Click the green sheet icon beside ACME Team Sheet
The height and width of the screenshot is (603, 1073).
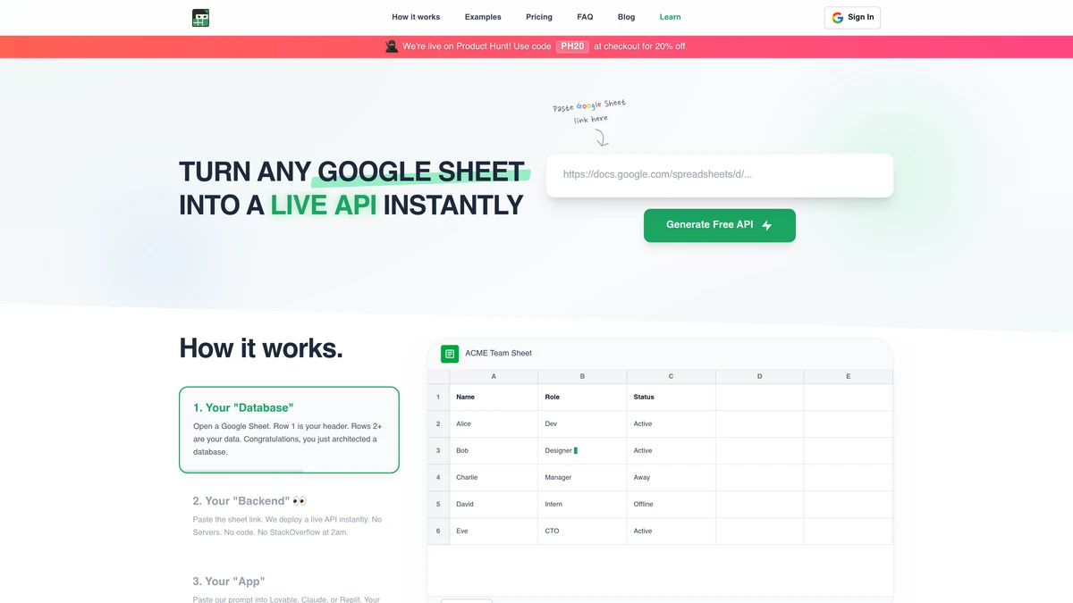pyautogui.click(x=449, y=354)
